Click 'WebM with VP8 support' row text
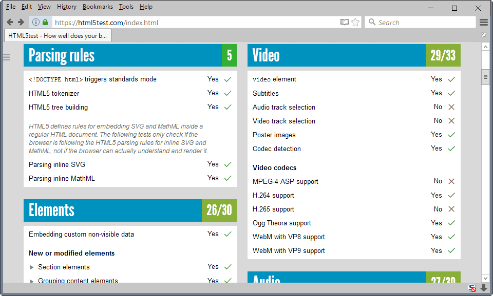The image size is (493, 296). [289, 237]
